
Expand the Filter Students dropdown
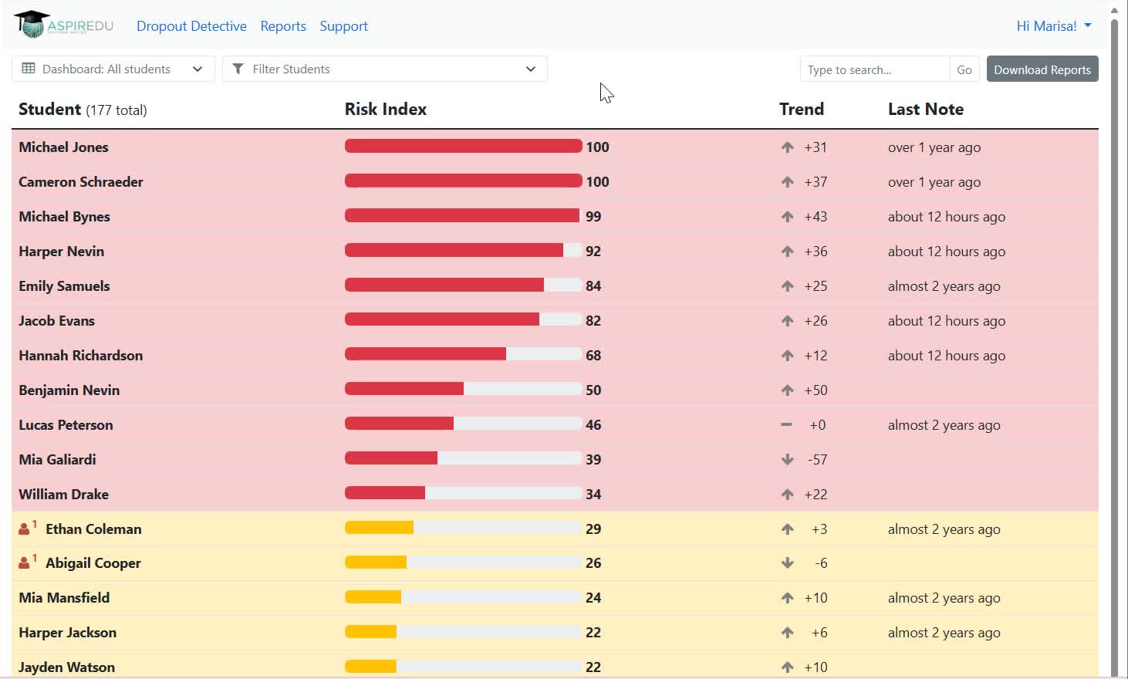385,69
